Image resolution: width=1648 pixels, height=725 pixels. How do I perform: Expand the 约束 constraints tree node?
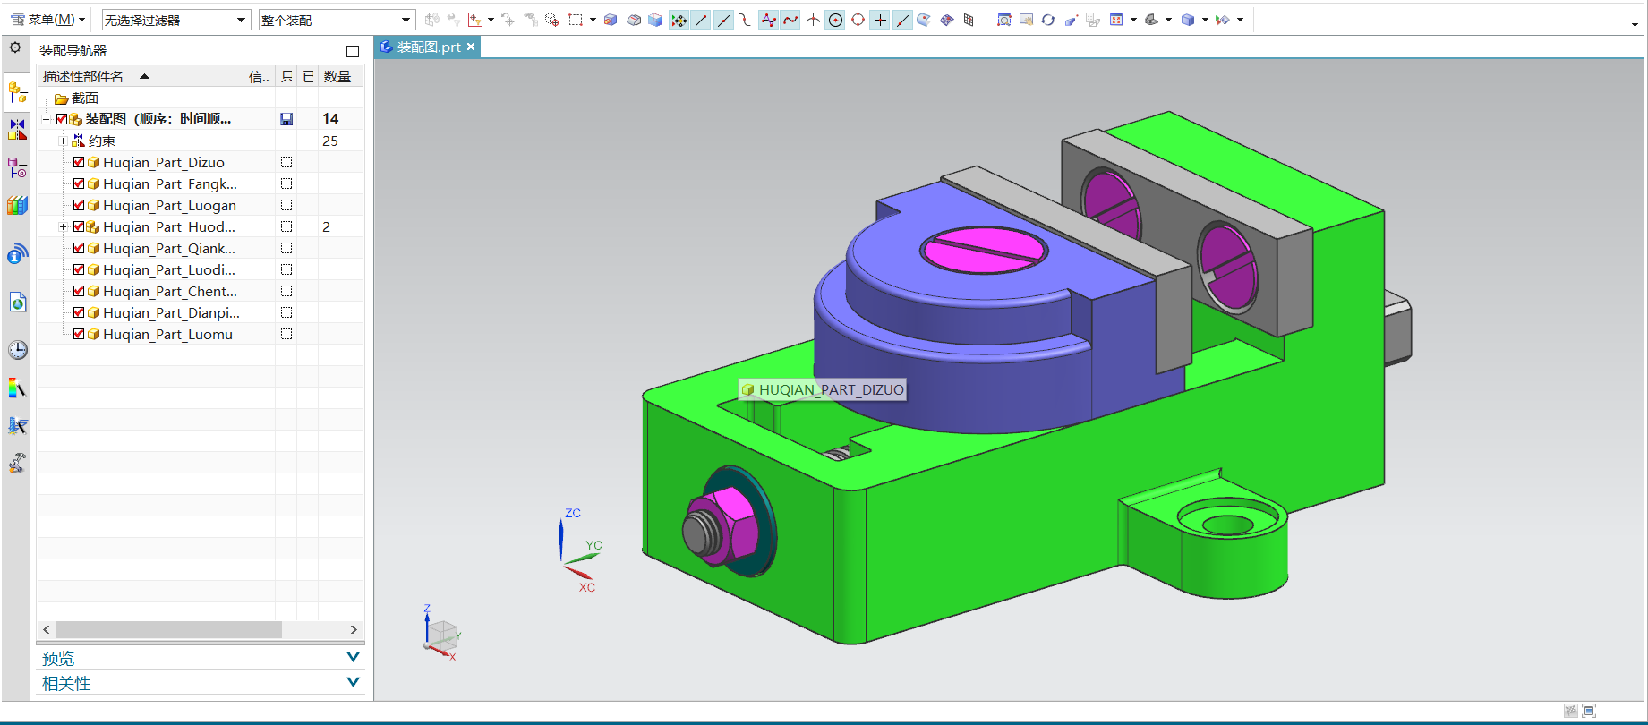pyautogui.click(x=63, y=141)
